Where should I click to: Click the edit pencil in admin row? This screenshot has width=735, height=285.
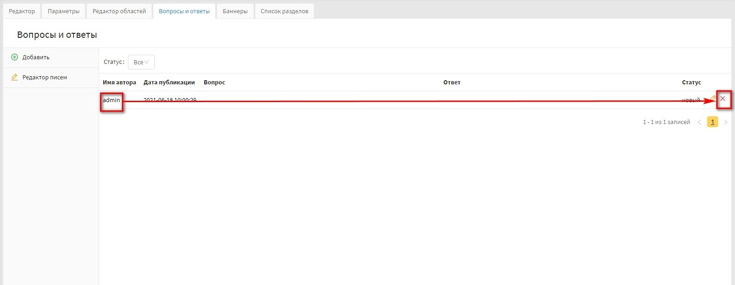click(x=713, y=98)
